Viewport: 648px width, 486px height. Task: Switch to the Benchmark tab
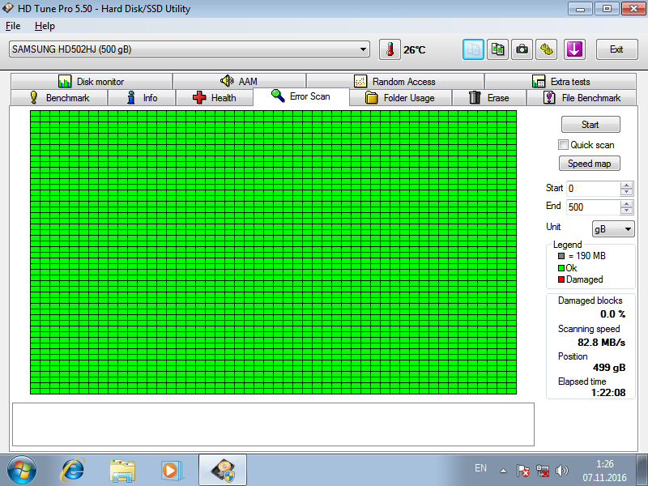[59, 98]
